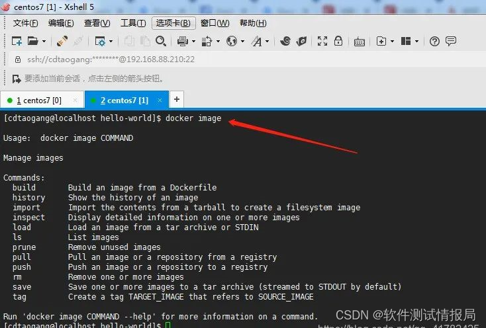The width and height of the screenshot is (486, 328).
Task: Click the 'Usage: docker image COMMAND' line
Action: point(68,138)
